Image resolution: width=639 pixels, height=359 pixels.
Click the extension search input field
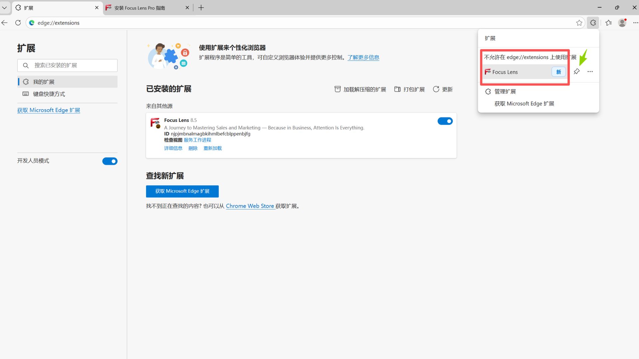point(67,65)
